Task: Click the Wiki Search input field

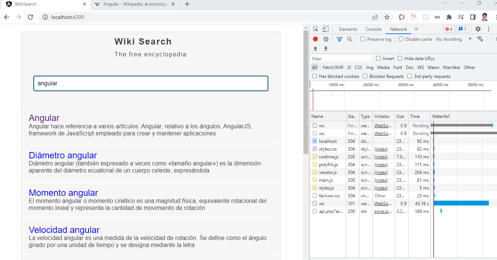Action: (150, 83)
